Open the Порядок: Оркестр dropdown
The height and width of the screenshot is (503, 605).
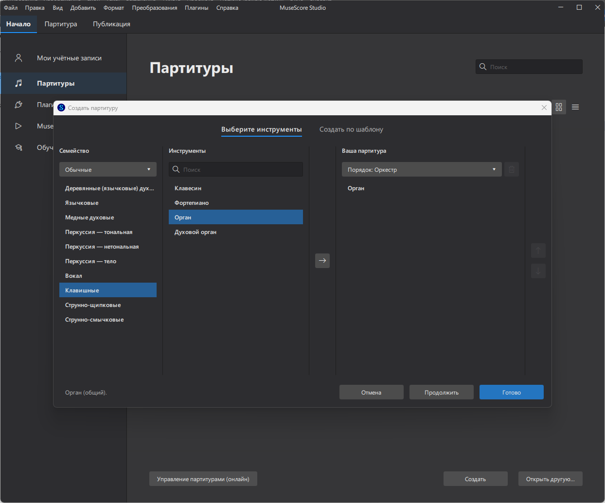(422, 169)
